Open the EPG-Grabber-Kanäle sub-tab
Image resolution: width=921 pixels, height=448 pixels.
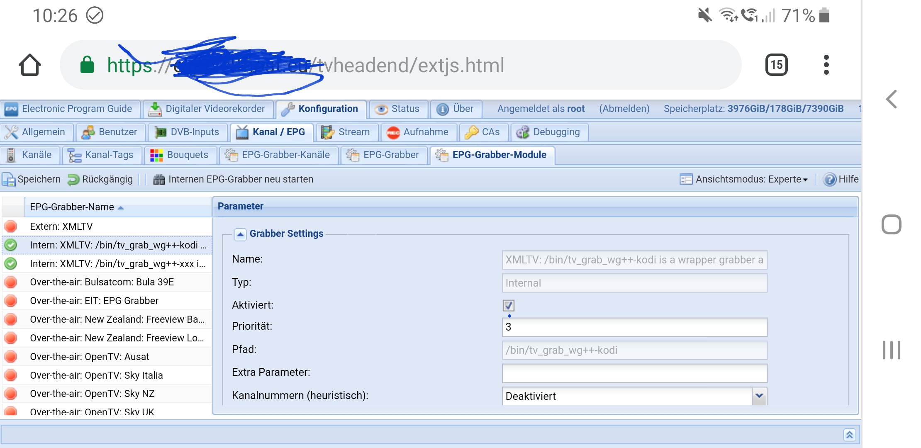(x=278, y=155)
